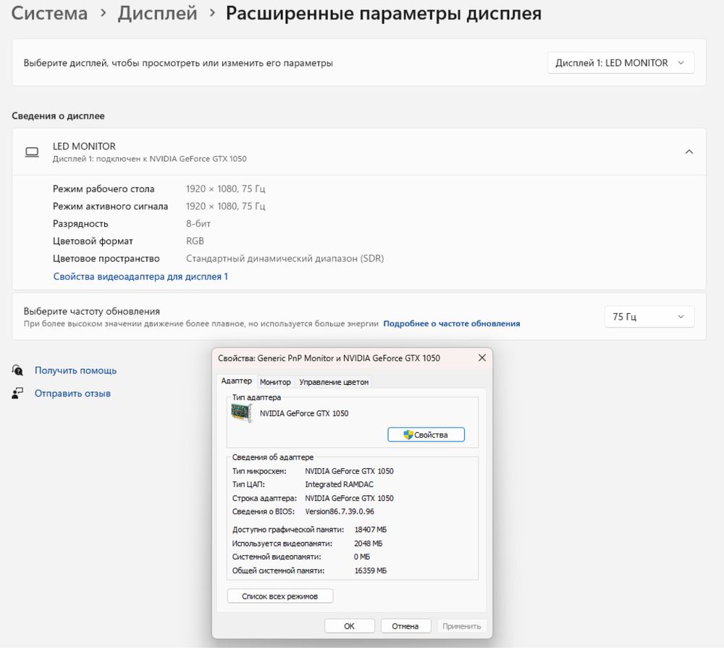The height and width of the screenshot is (648, 724).
Task: Click the Цветовое пространство label
Action: pyautogui.click(x=106, y=258)
